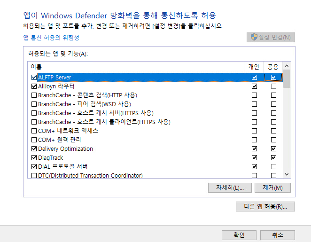Click the 자세히(L)... button
The image size is (311, 242).
[230, 187]
